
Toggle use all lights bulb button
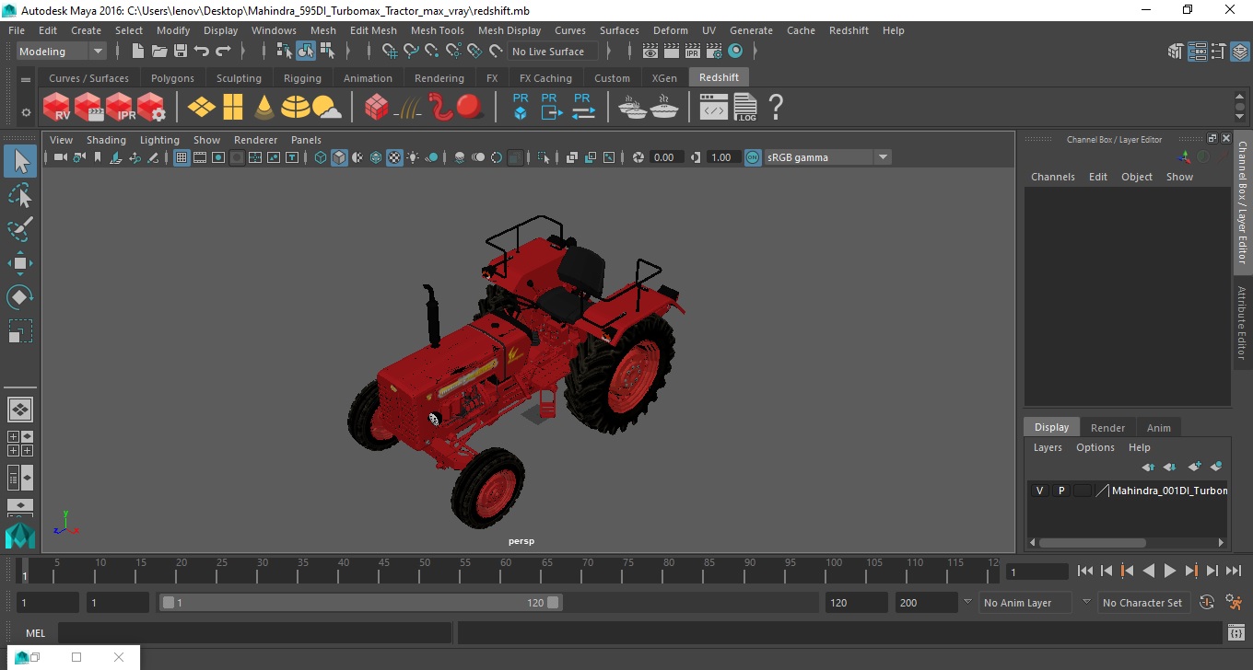click(413, 157)
